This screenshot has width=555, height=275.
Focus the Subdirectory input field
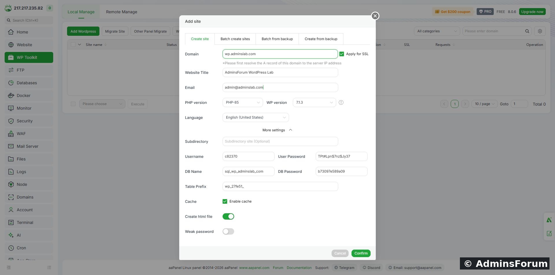pyautogui.click(x=280, y=141)
